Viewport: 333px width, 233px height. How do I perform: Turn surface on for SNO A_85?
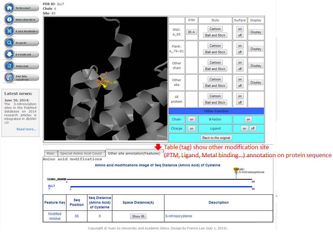point(240,29)
